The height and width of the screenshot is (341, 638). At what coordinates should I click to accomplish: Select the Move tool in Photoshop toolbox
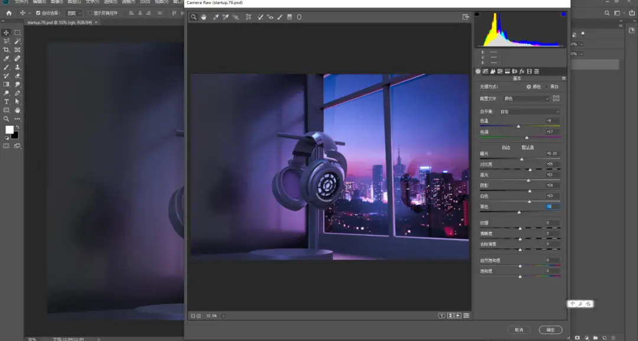[x=6, y=32]
